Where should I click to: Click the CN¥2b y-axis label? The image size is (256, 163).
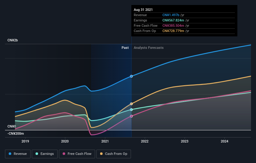pos(12,40)
